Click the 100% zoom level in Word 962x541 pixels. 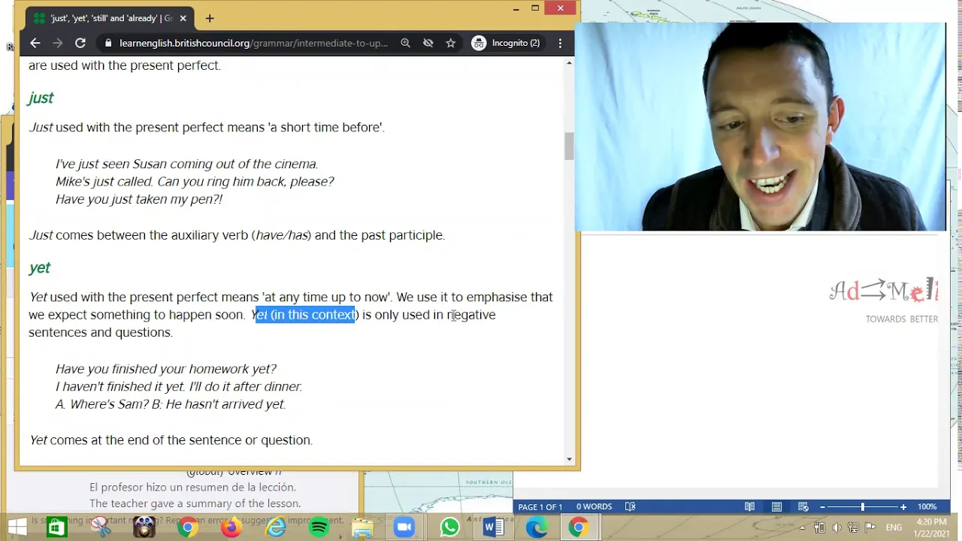[x=927, y=507]
